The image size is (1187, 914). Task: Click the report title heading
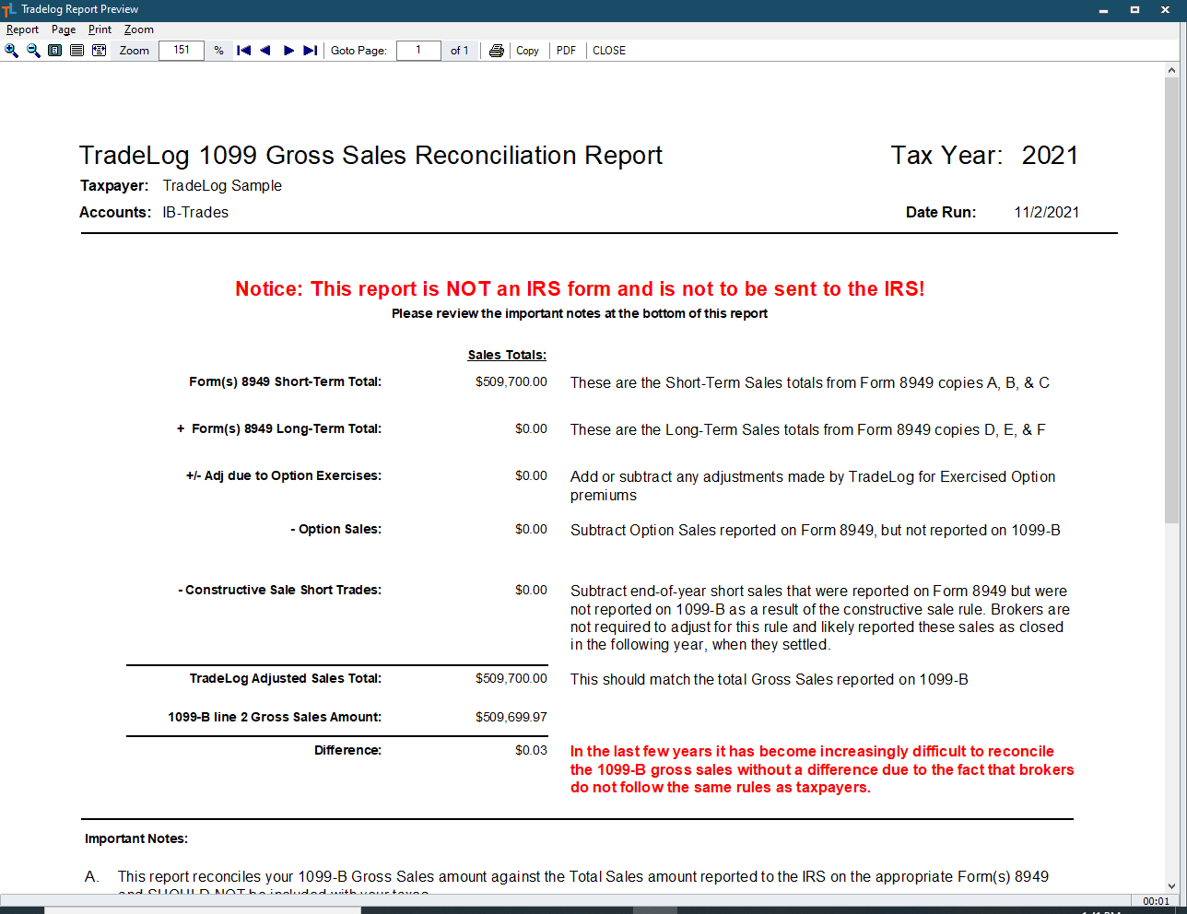click(370, 156)
